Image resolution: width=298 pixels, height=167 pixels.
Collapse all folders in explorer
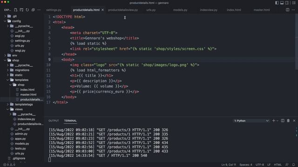tap(33, 10)
